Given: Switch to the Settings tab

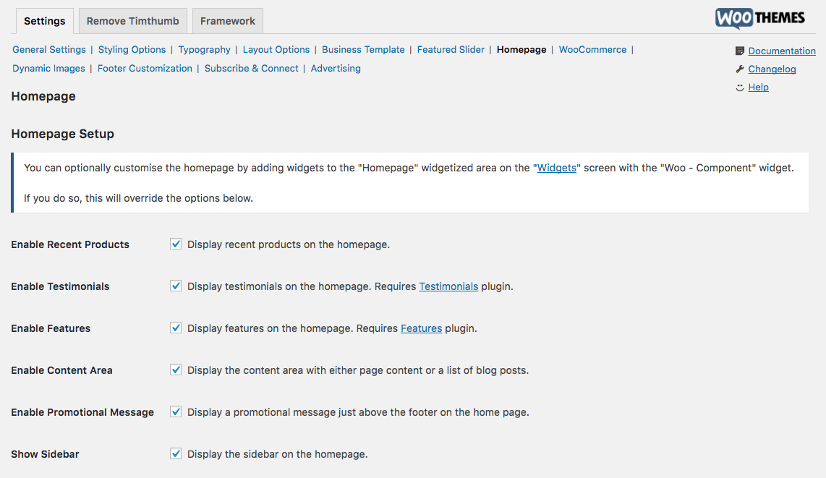Looking at the screenshot, I should pos(45,21).
